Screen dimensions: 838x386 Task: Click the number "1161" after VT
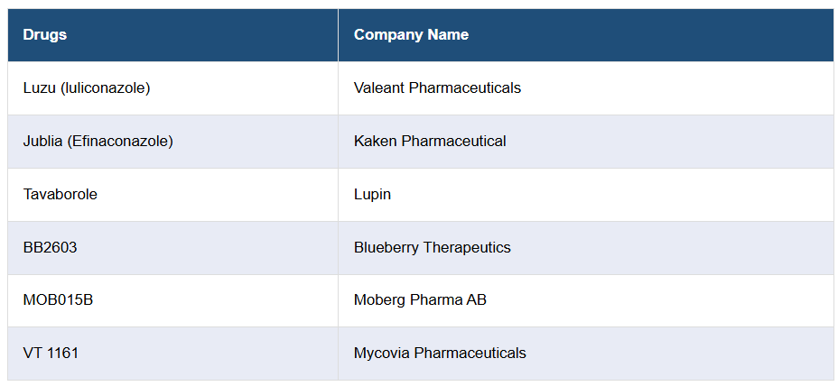click(62, 354)
